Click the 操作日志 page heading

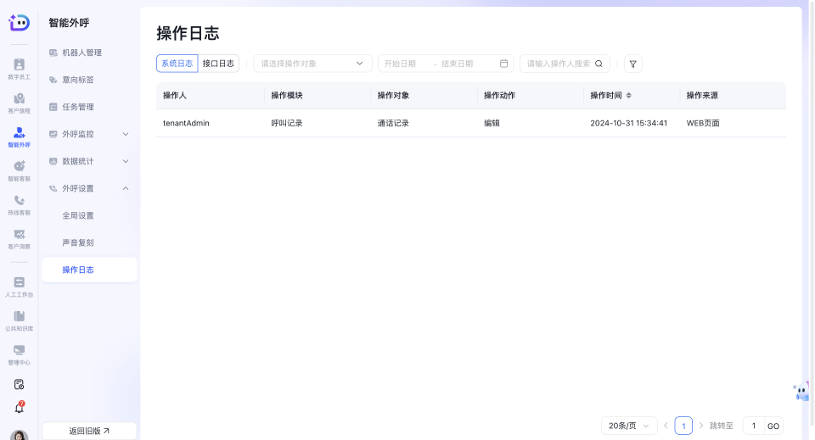tap(188, 33)
